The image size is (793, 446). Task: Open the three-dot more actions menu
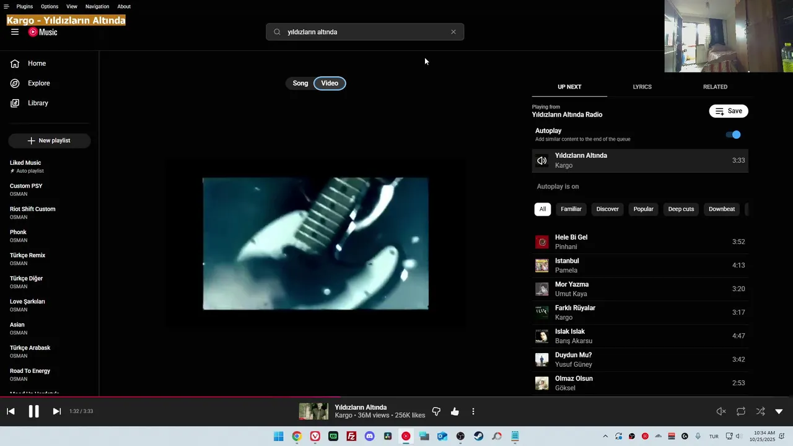pos(473,411)
